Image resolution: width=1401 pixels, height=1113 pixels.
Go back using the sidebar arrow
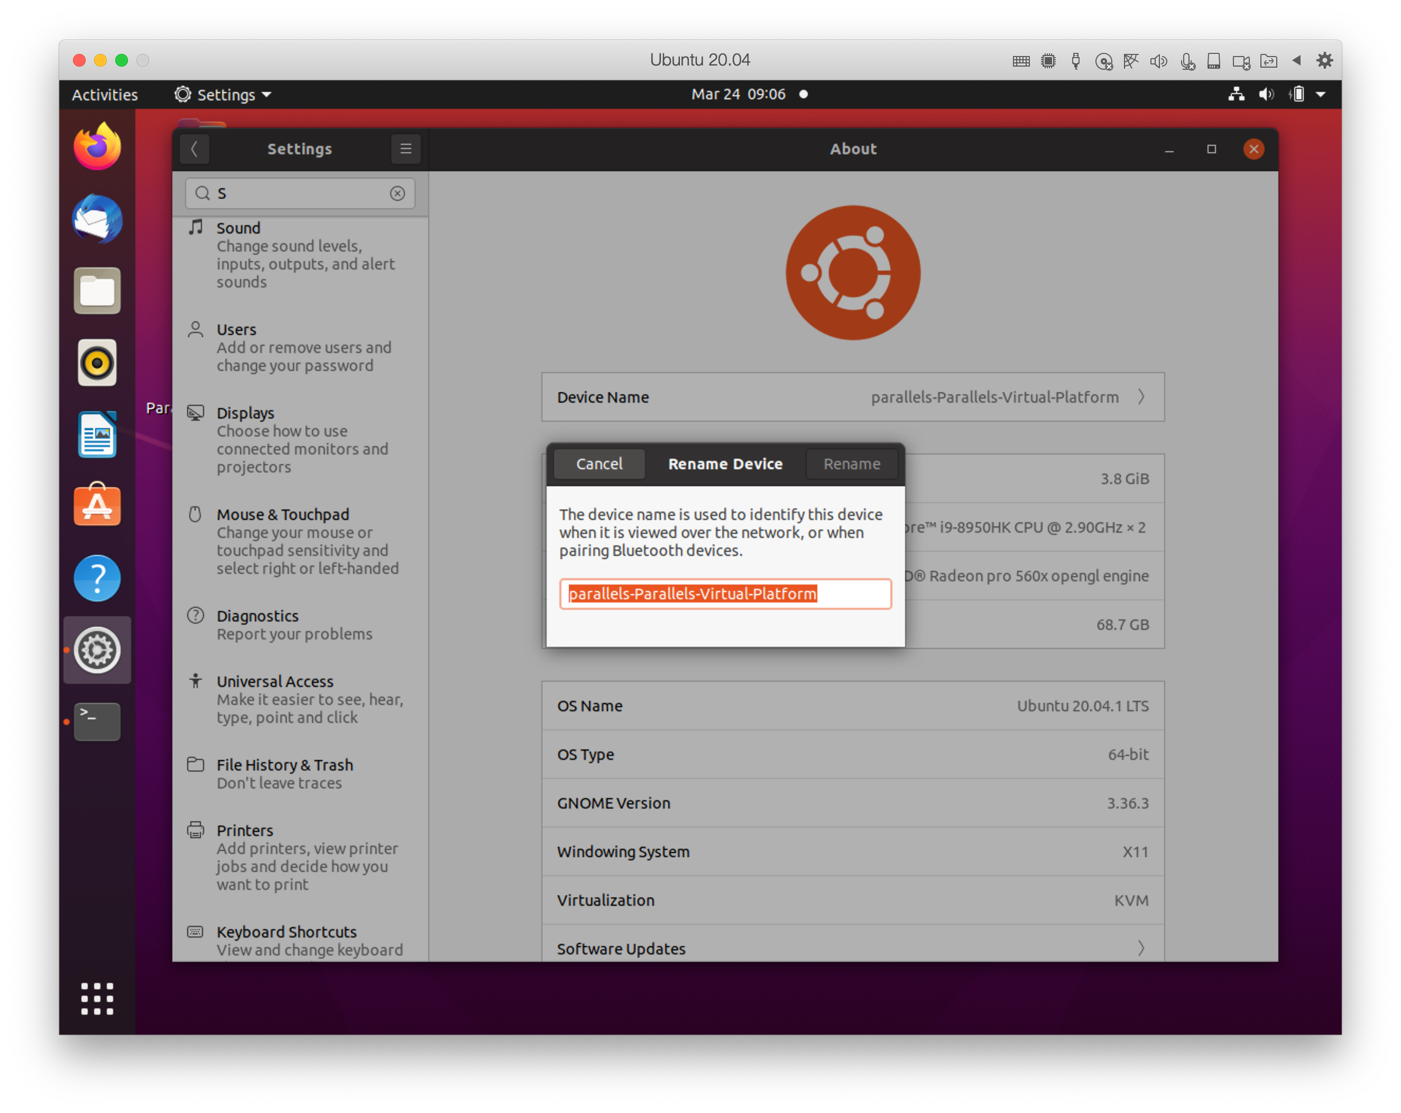[x=195, y=149]
